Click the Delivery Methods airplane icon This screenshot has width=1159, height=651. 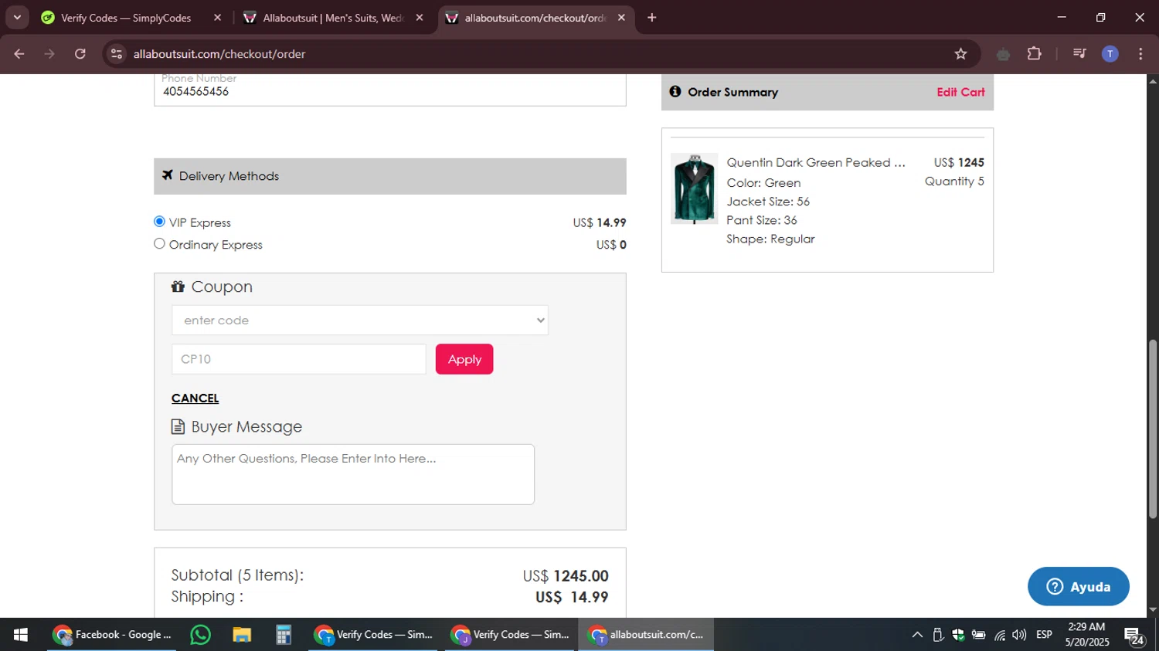point(168,175)
